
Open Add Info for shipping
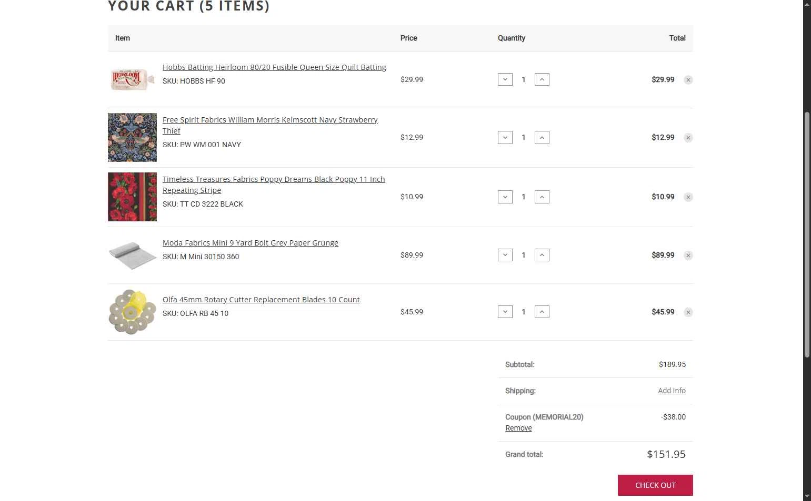point(672,391)
